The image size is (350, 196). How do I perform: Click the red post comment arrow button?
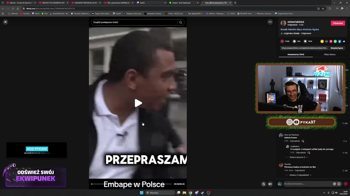coord(346,184)
